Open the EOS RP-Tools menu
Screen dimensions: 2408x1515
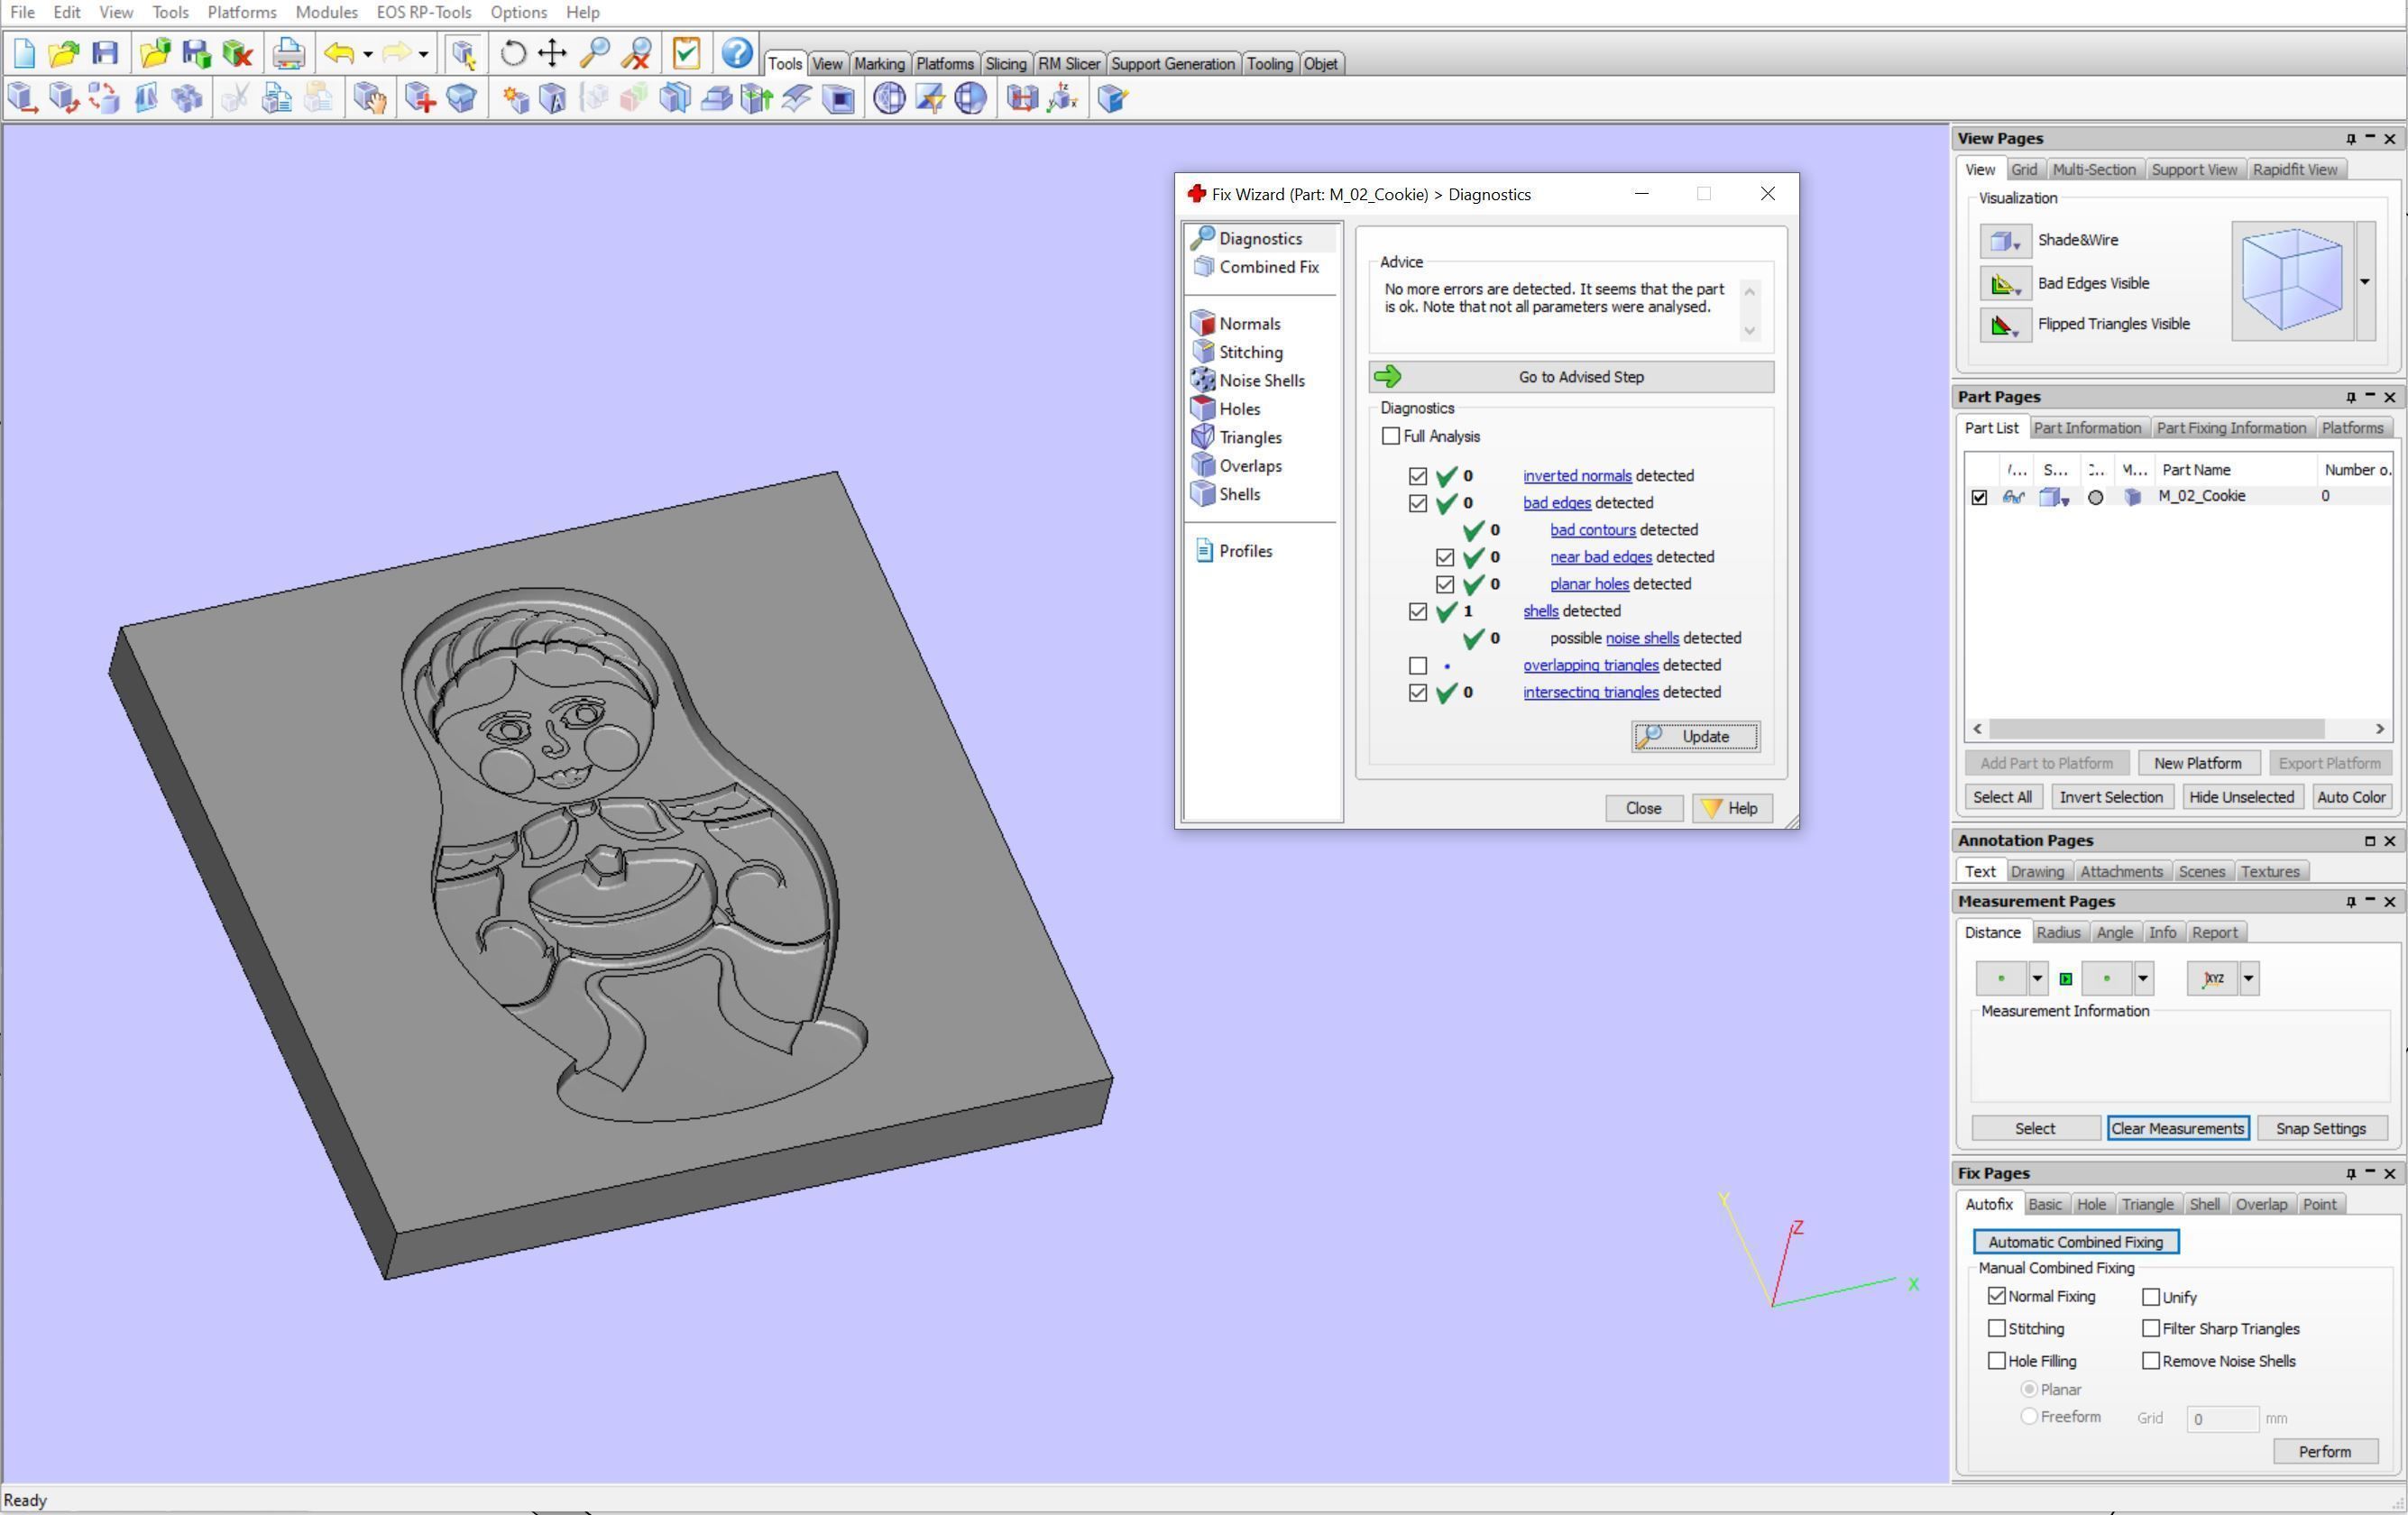click(424, 12)
